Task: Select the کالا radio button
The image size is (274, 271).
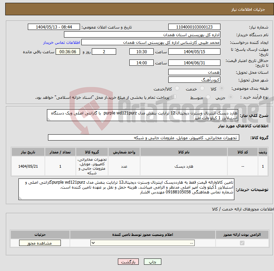Action: coord(221,88)
